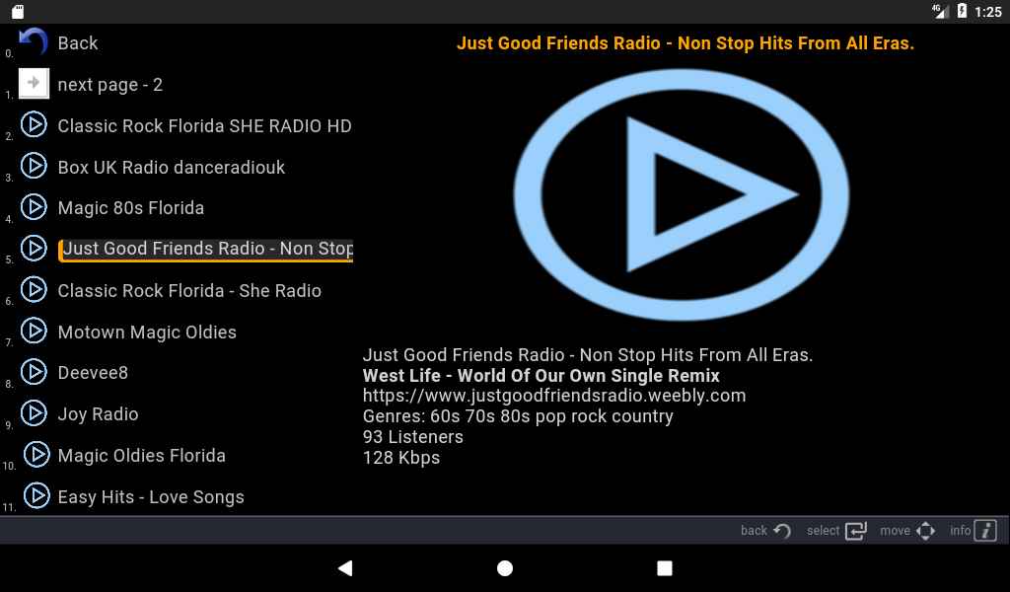Click play icon beside Magic Oldies Florida
The height and width of the screenshot is (592, 1010).
(x=36, y=454)
